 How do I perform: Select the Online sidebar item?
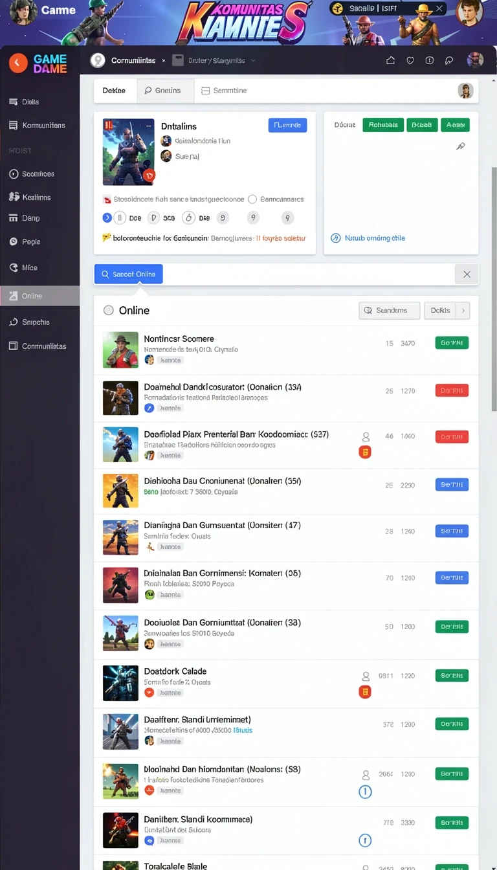[x=39, y=296]
